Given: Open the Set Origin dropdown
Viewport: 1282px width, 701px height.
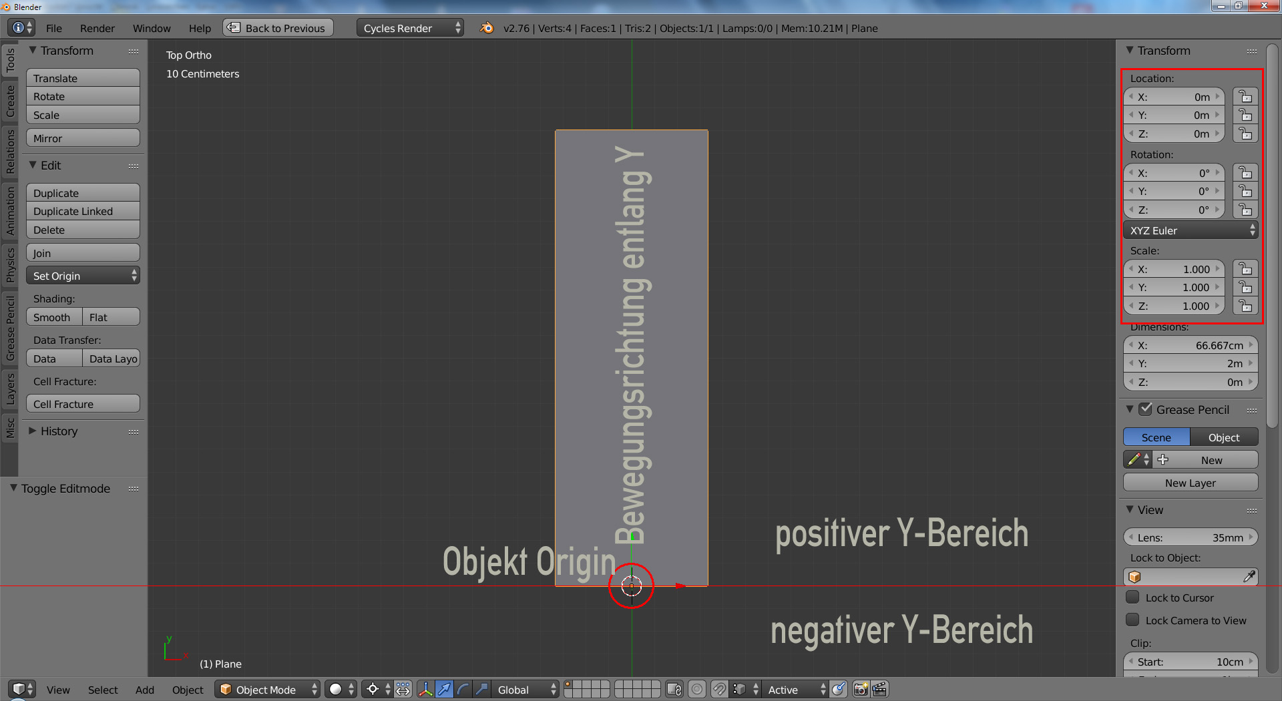Looking at the screenshot, I should 83,276.
